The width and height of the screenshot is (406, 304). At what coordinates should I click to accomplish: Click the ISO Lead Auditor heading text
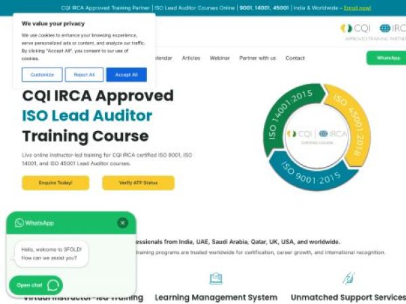coord(87,116)
